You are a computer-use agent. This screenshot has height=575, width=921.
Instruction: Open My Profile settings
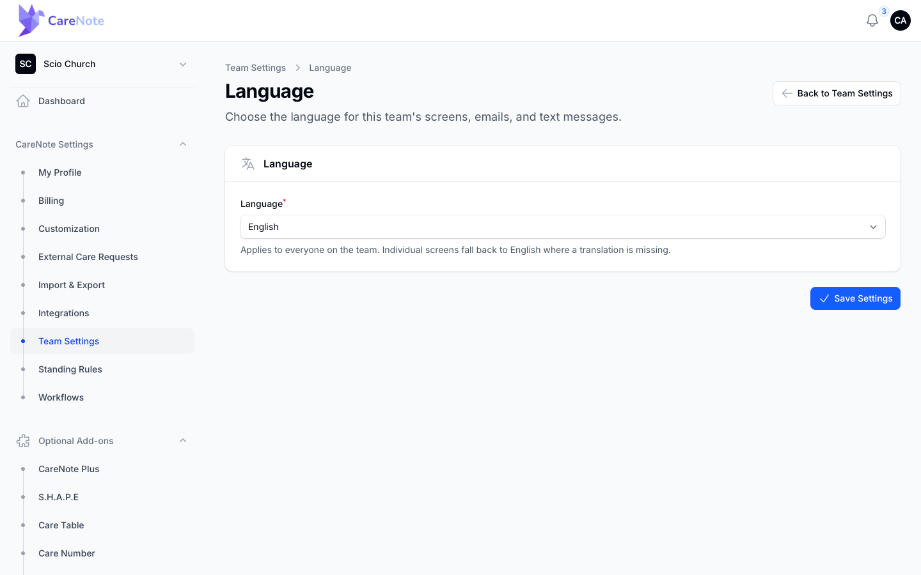point(102,172)
